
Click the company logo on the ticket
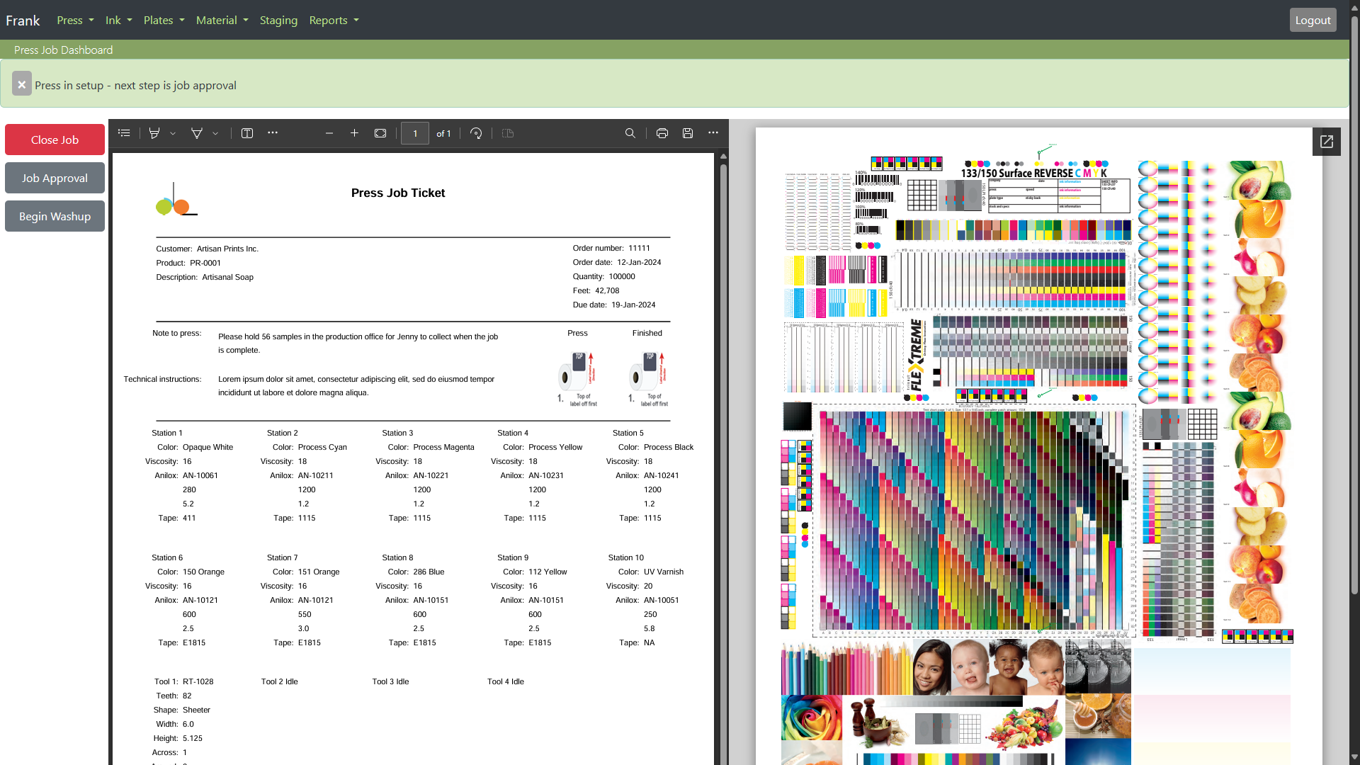point(176,200)
